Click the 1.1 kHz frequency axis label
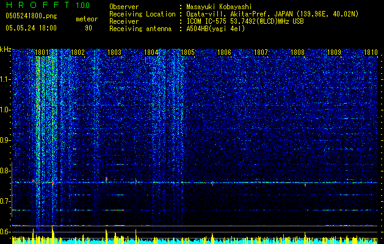The image size is (384, 244). (x=5, y=79)
